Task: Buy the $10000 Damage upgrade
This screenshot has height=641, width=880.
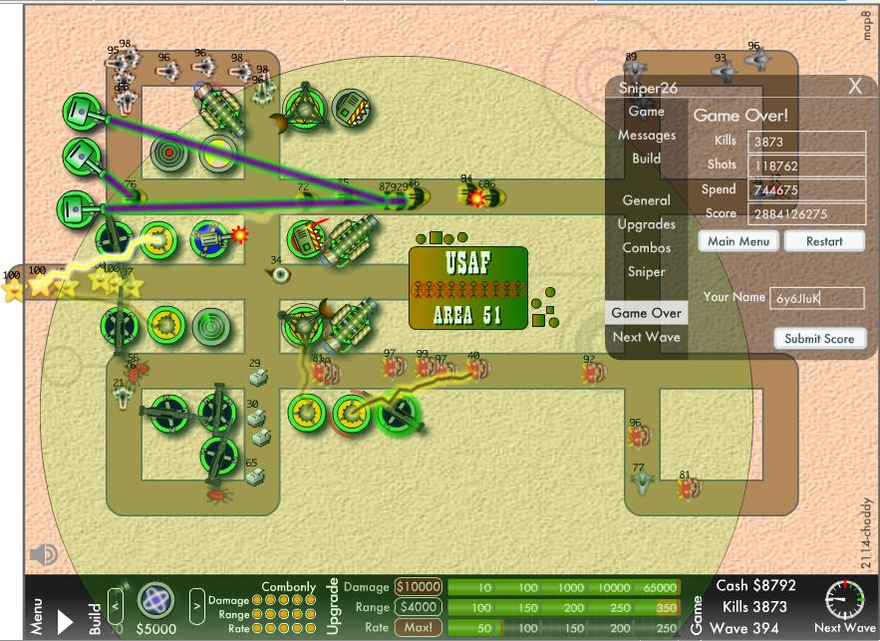Action: click(x=419, y=586)
